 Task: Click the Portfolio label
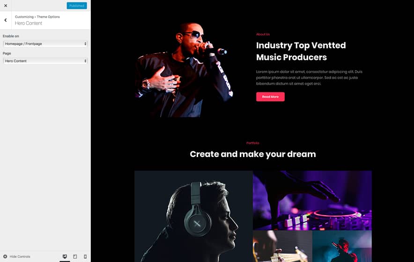click(x=253, y=143)
